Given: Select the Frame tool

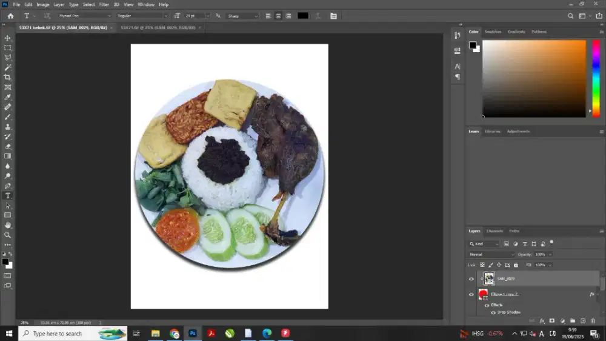Looking at the screenshot, I should point(7,87).
